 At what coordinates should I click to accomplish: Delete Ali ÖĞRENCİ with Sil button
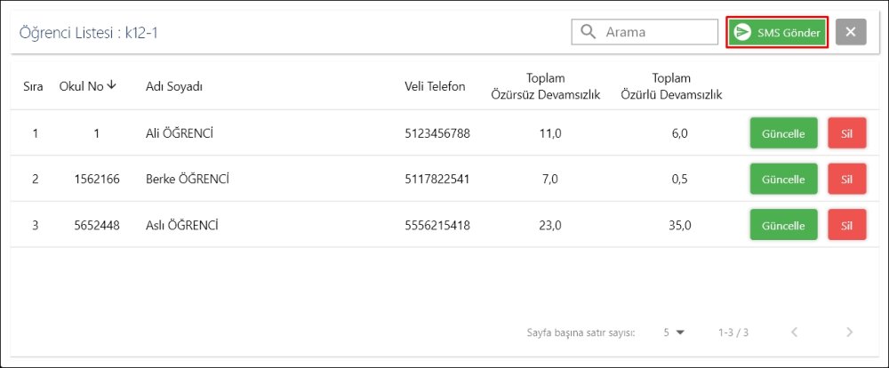tap(846, 134)
